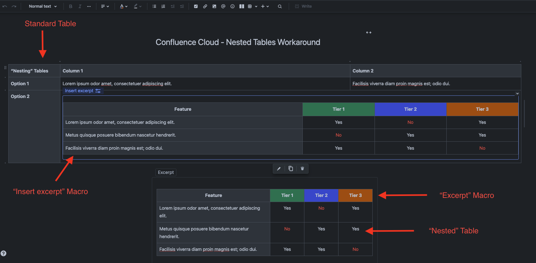Open the plus insert elements menu
Image resolution: width=536 pixels, height=263 pixels.
[265, 6]
